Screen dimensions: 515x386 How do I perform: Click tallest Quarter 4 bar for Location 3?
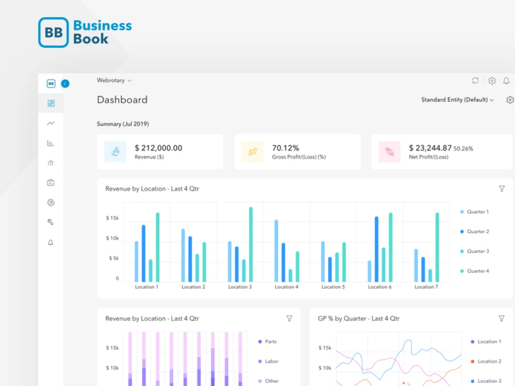pos(251,244)
